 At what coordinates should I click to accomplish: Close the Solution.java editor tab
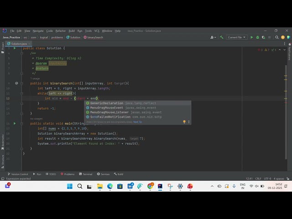click(x=30, y=44)
